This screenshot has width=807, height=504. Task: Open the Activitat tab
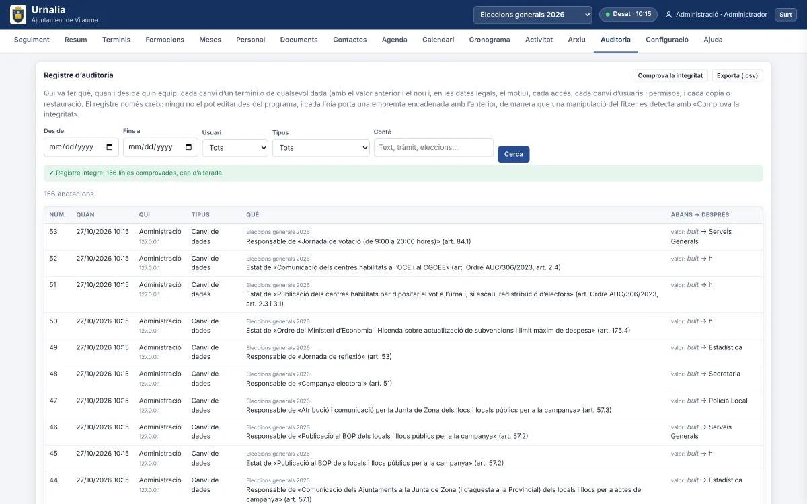click(539, 40)
